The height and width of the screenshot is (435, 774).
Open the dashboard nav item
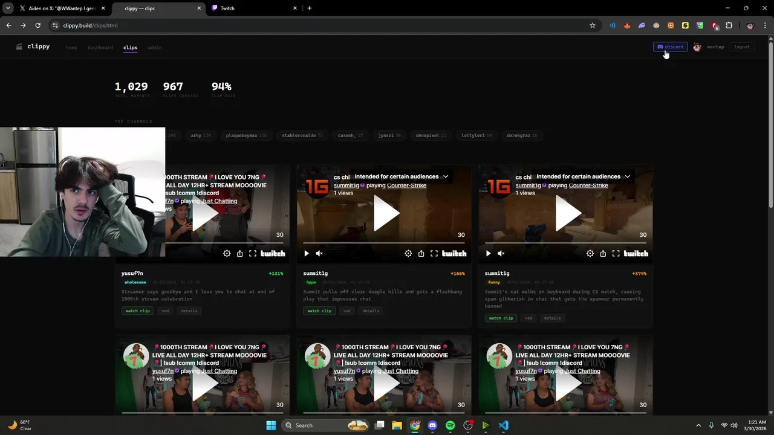[100, 47]
